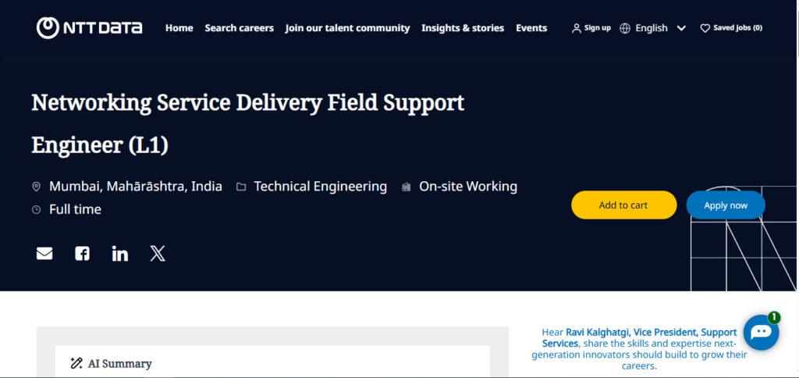Click Full time text
This screenshot has width=799, height=378.
[x=76, y=209]
